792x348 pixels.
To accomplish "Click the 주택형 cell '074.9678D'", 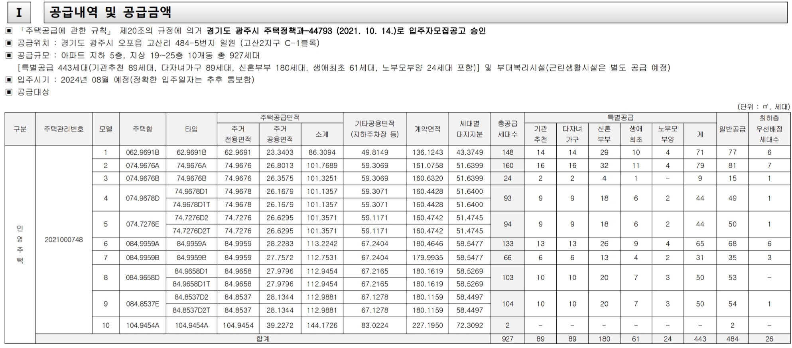I will [142, 198].
